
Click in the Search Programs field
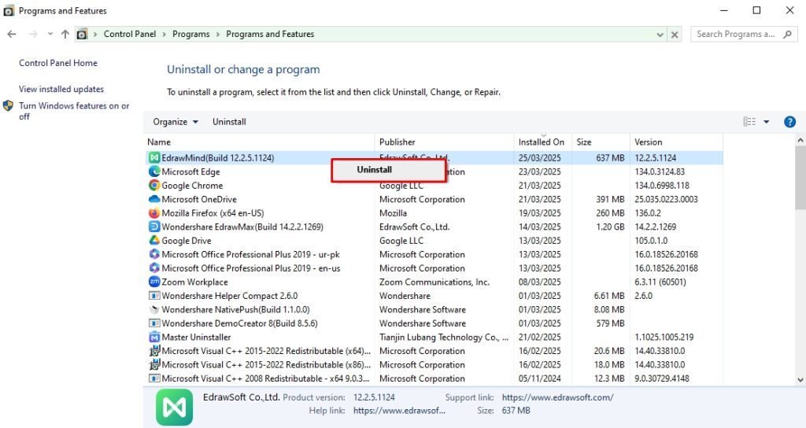pyautogui.click(x=736, y=34)
